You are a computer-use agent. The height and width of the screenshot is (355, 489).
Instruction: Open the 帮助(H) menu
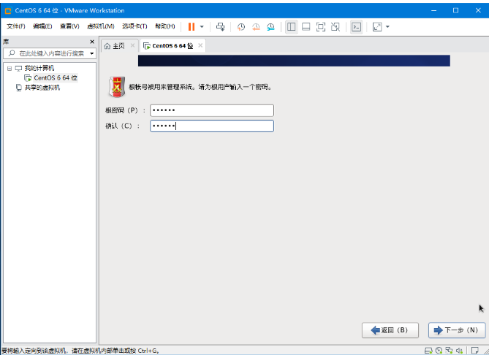point(165,26)
